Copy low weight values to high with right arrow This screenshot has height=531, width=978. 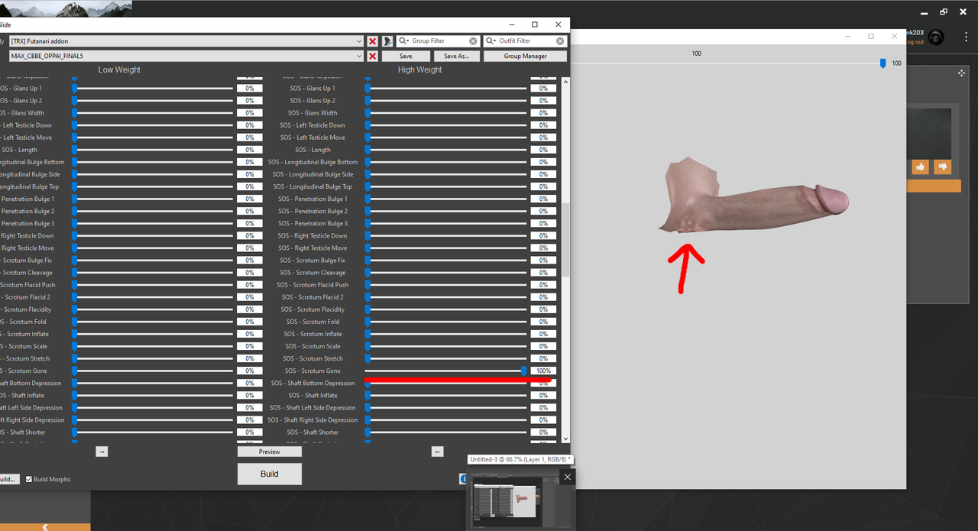pos(102,452)
